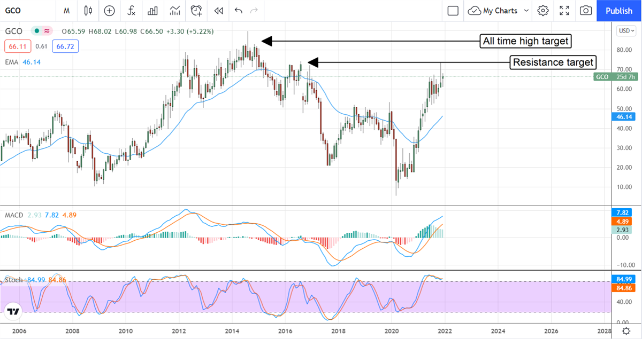Viewport: 642px width, 339px height.
Task: Select the EMA indicator legend
Action: (x=11, y=62)
